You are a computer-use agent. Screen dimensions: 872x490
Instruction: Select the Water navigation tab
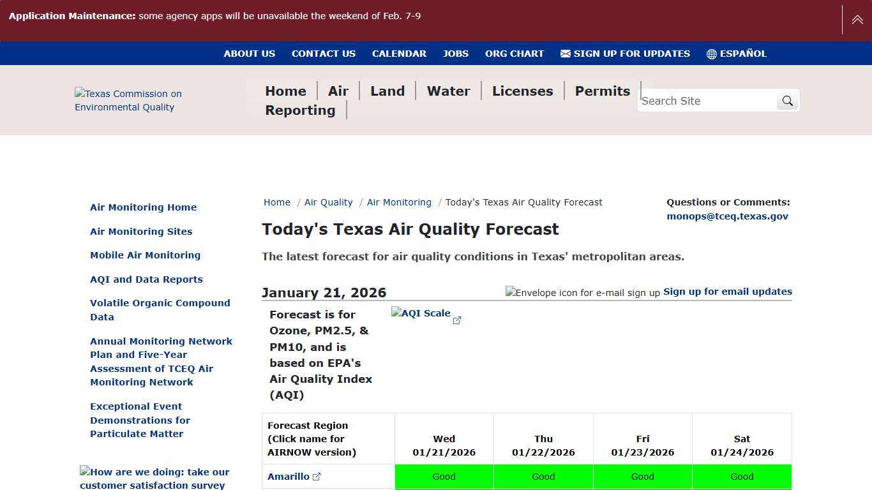tap(448, 91)
